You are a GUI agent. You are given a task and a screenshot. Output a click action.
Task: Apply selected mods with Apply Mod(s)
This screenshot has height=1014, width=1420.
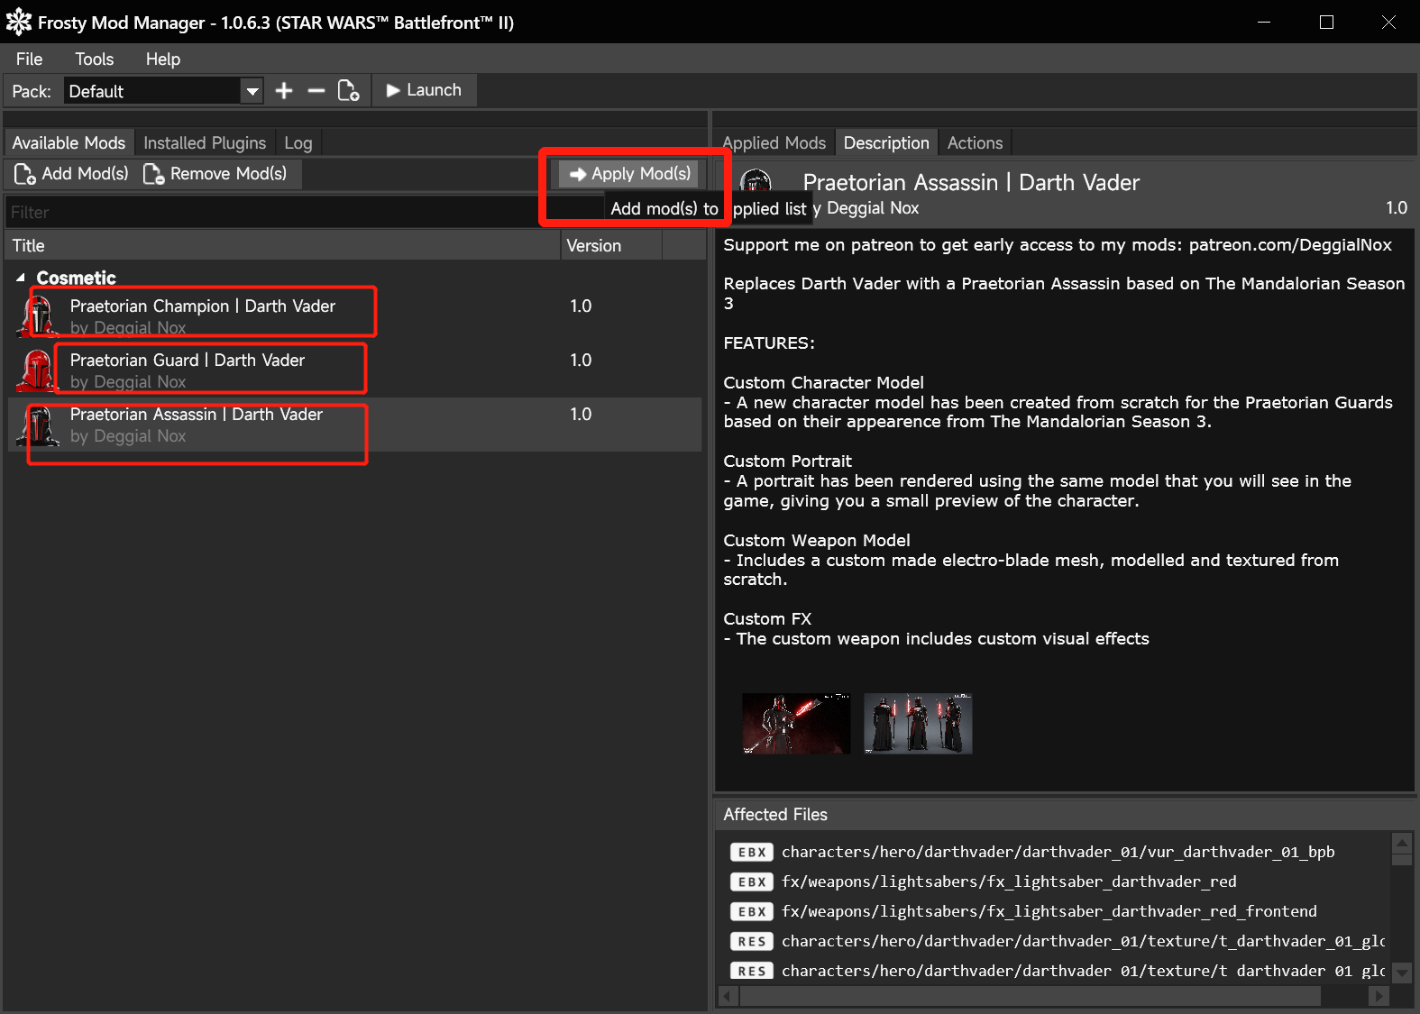(630, 174)
